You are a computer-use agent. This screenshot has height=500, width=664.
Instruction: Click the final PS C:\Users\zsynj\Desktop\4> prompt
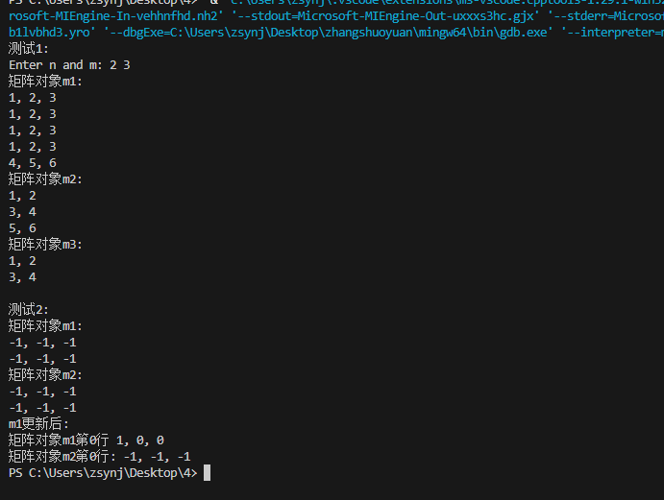103,473
